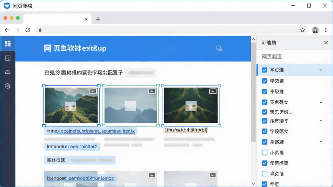Click the green traffic-light dot
Screen dimensions: 333x187
point(18,18)
